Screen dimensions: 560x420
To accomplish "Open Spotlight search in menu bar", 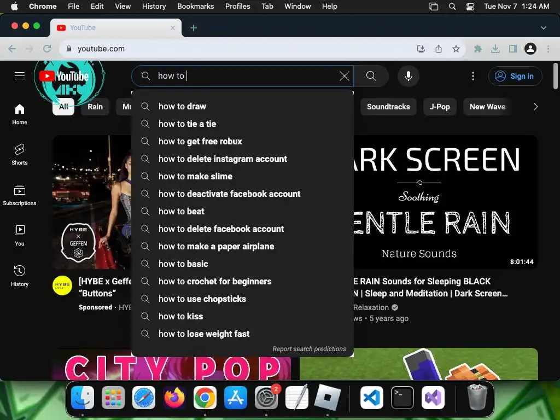I will [452, 7].
